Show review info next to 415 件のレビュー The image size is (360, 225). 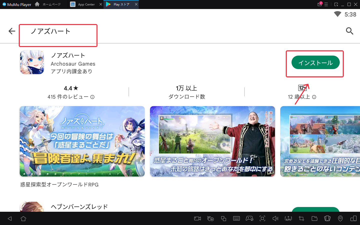[92, 97]
